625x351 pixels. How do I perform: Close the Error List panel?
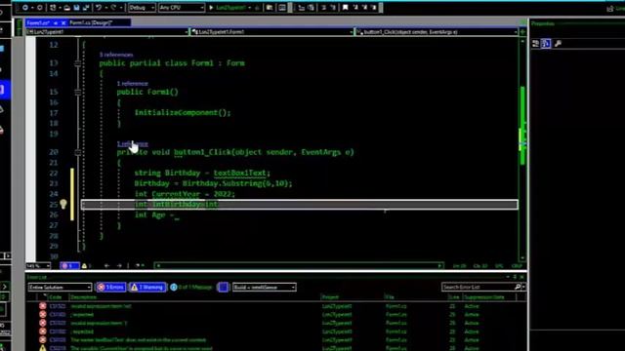pyautogui.click(x=521, y=277)
